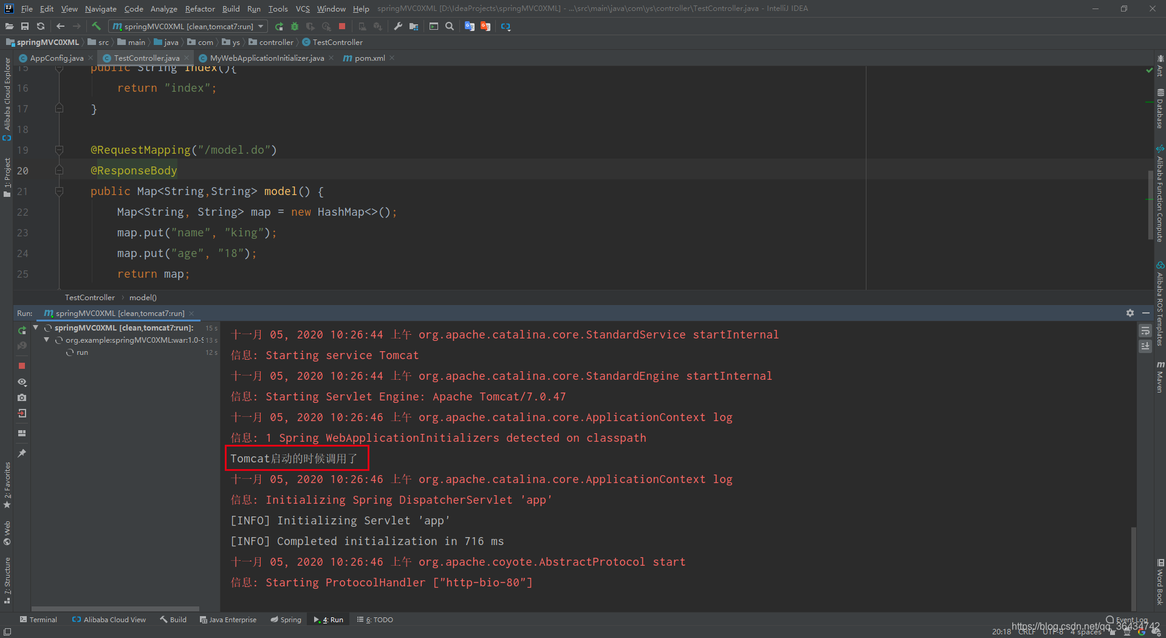Rerun from the Run panel green arrow
Screen dimensions: 1166x638
coord(22,330)
